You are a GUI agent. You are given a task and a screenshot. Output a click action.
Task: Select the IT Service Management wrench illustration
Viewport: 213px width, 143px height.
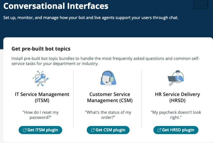click(40, 78)
